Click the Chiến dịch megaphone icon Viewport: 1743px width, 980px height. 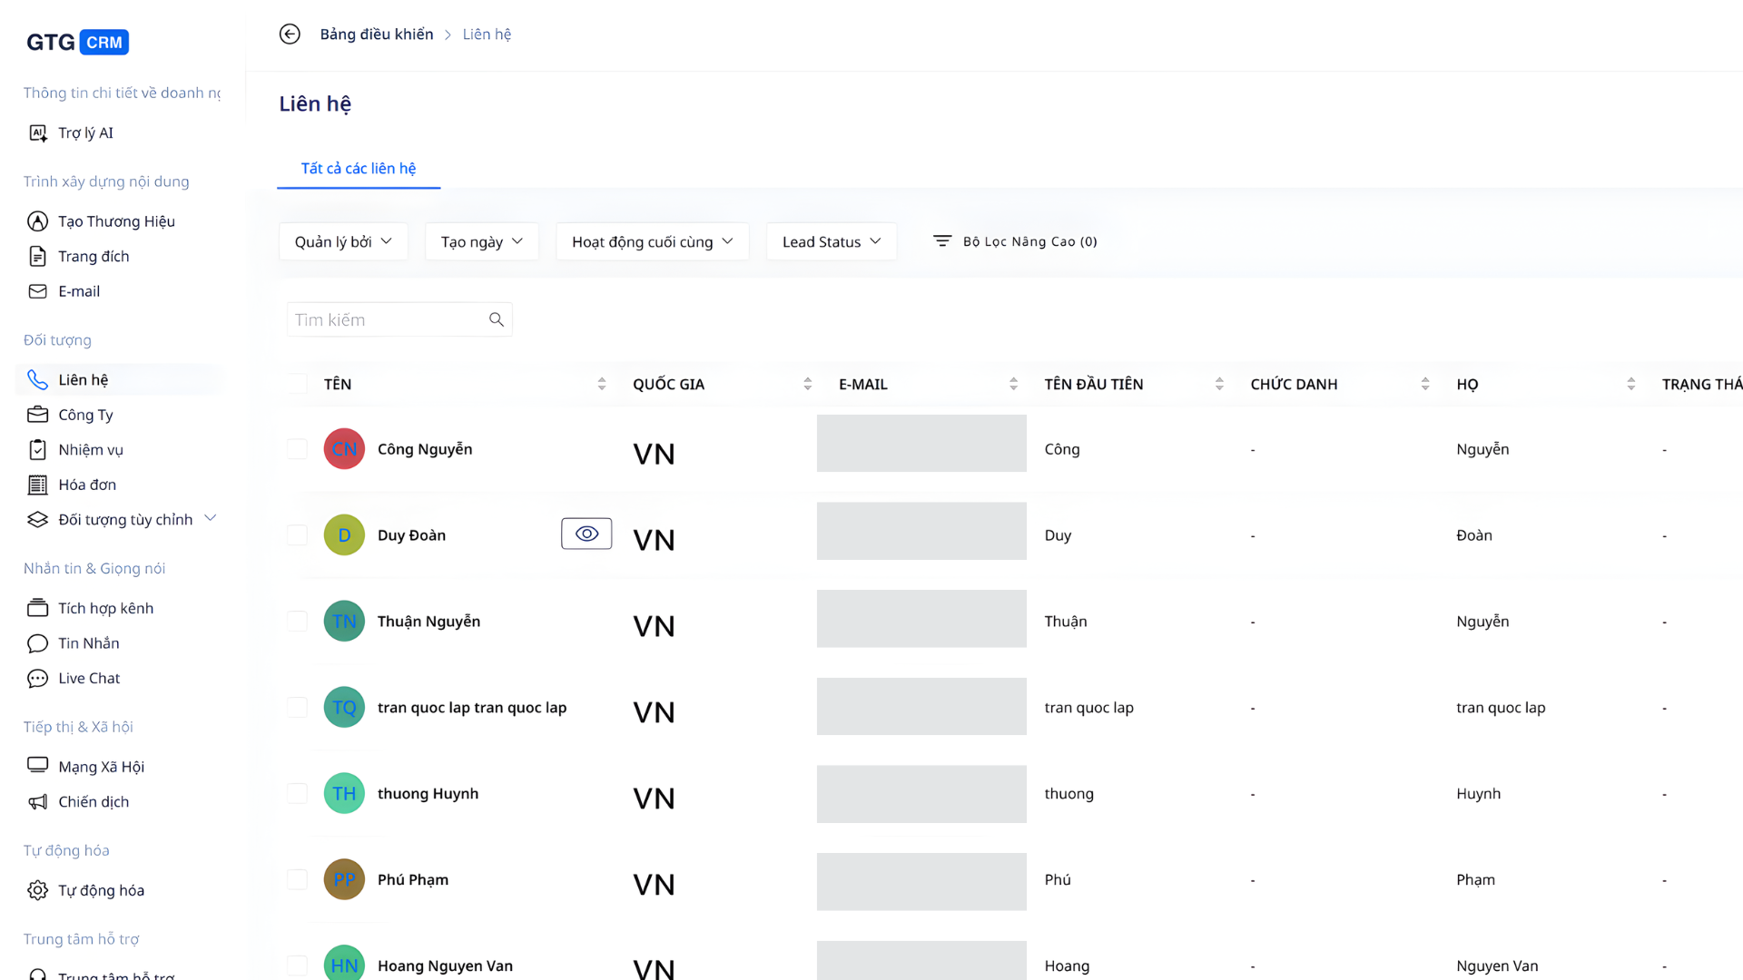(x=37, y=802)
